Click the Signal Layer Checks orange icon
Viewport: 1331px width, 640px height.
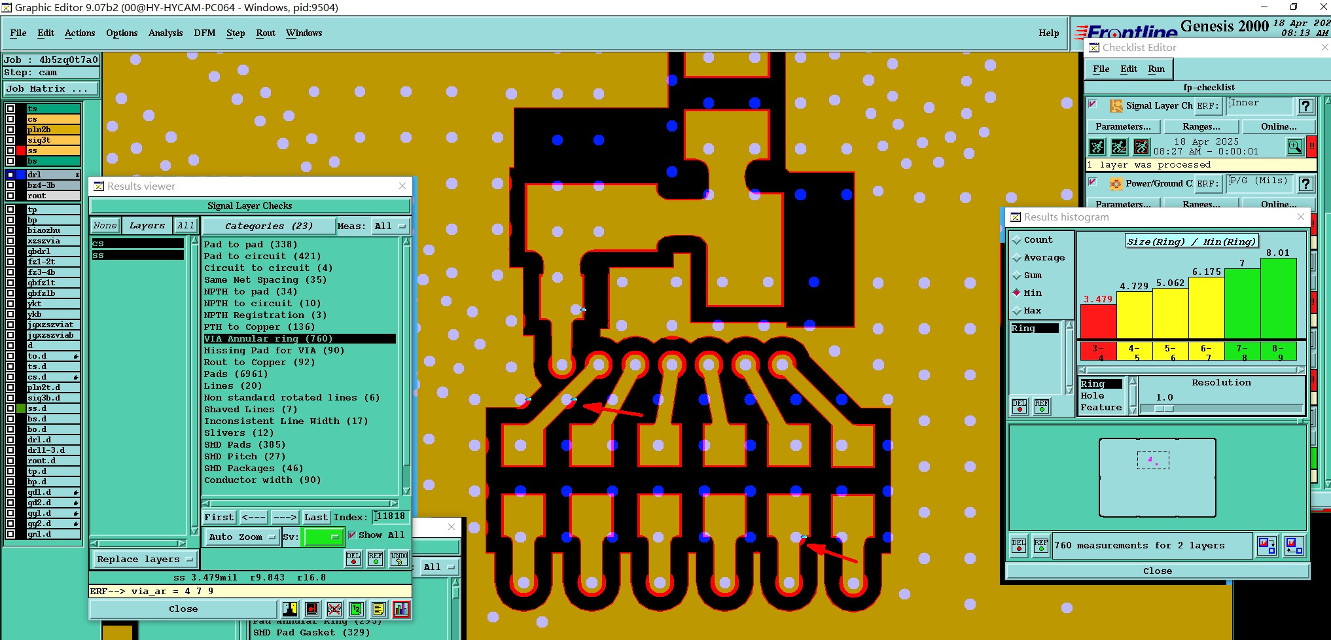pos(1116,105)
